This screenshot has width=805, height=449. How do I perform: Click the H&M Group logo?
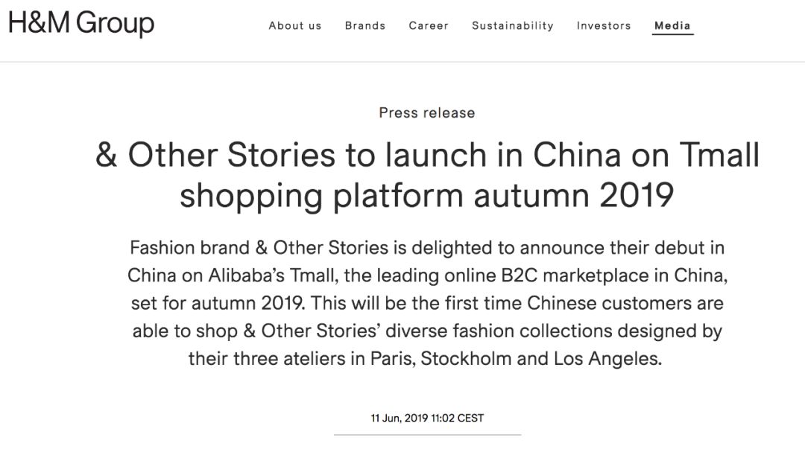click(x=80, y=23)
